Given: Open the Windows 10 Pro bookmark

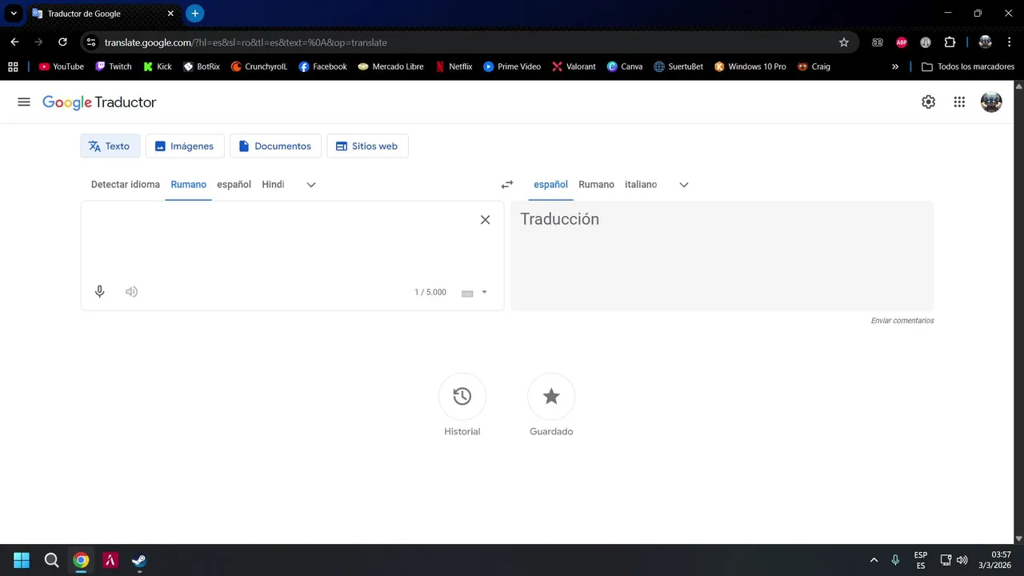Looking at the screenshot, I should (x=750, y=66).
